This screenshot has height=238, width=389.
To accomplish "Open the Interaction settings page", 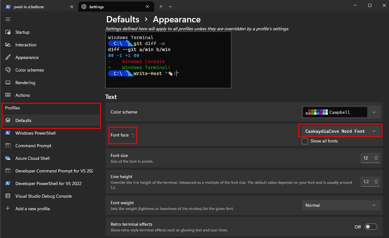I will point(26,45).
